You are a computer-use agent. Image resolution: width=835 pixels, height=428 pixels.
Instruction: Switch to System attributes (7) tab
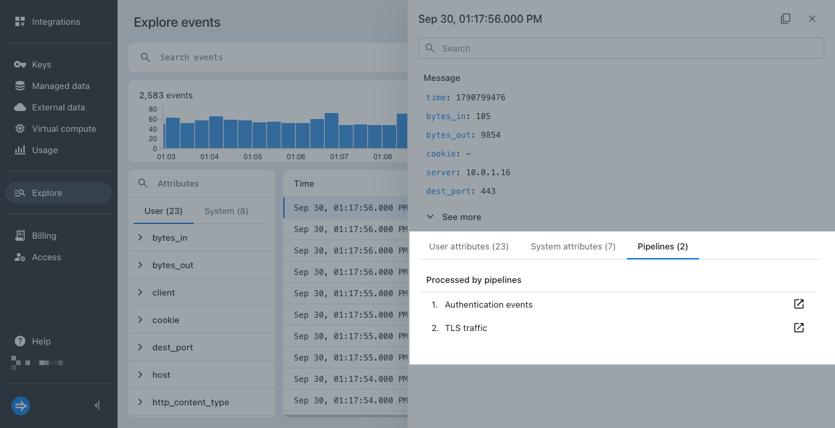coord(573,246)
